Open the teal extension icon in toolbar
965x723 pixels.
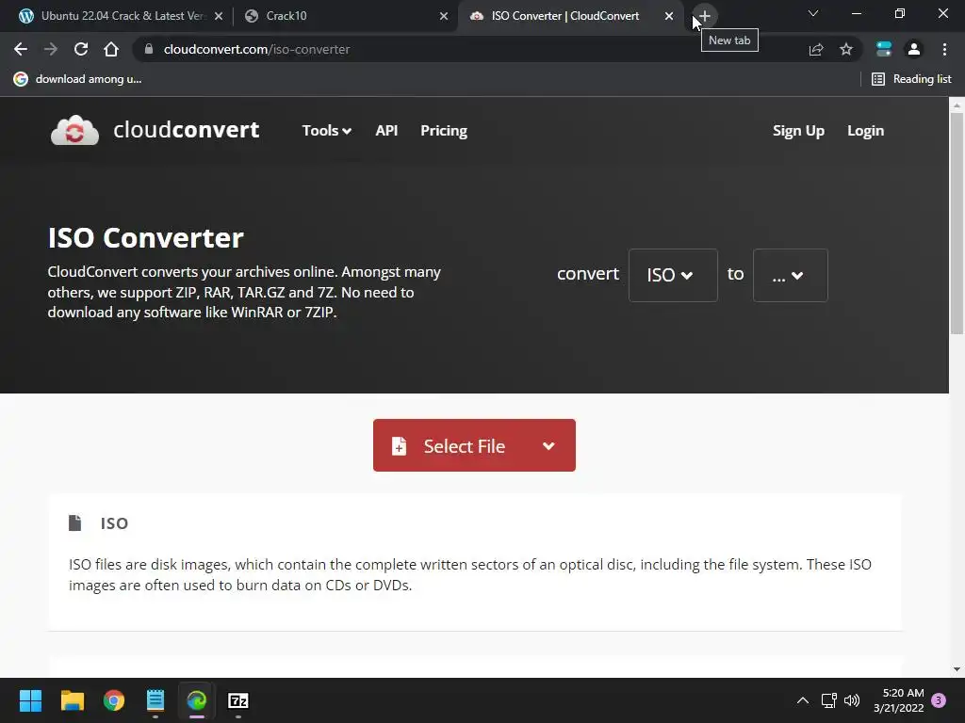click(x=884, y=49)
